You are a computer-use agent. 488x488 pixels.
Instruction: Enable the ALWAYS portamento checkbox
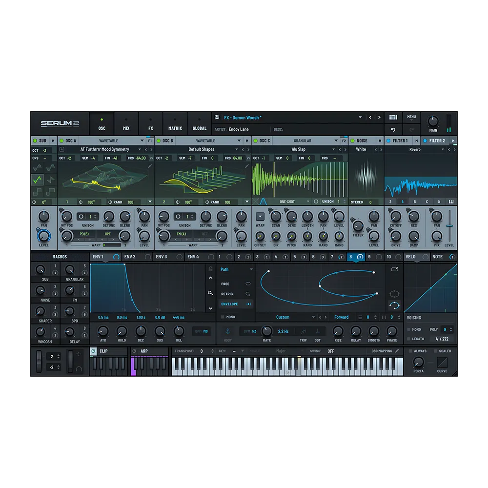point(410,351)
